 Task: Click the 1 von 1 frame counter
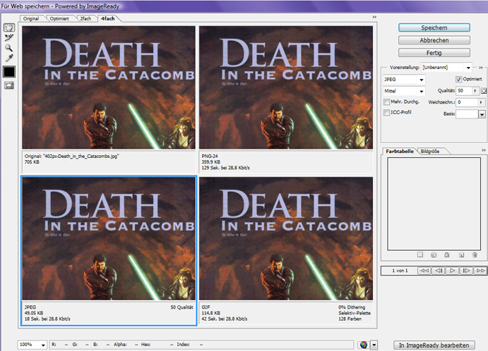pos(400,271)
